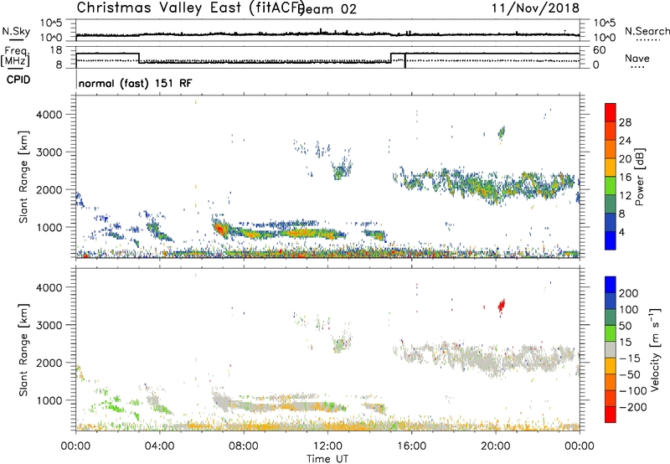The image size is (670, 464).
Task: Click the '20:00' time tick label
Action: point(495,446)
